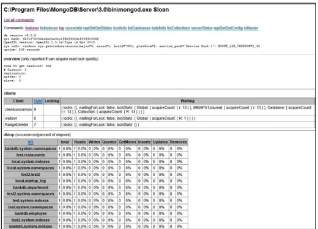Click the Removes column header
The image size is (318, 229).
[x=178, y=142]
